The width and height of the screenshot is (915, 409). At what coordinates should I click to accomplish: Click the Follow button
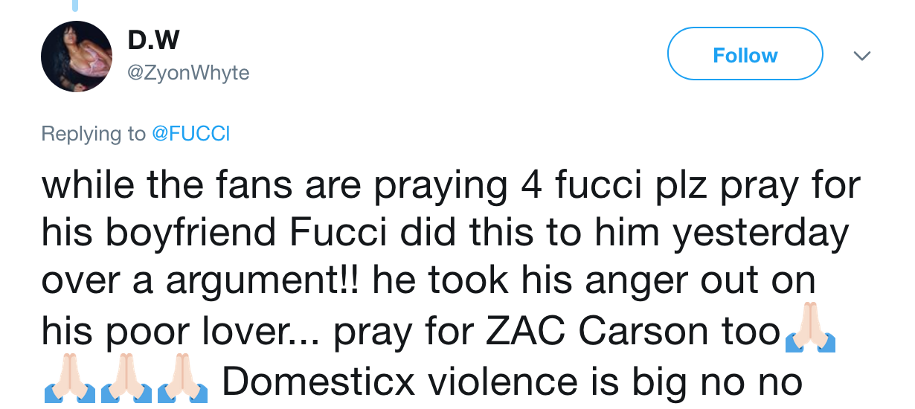pos(745,55)
